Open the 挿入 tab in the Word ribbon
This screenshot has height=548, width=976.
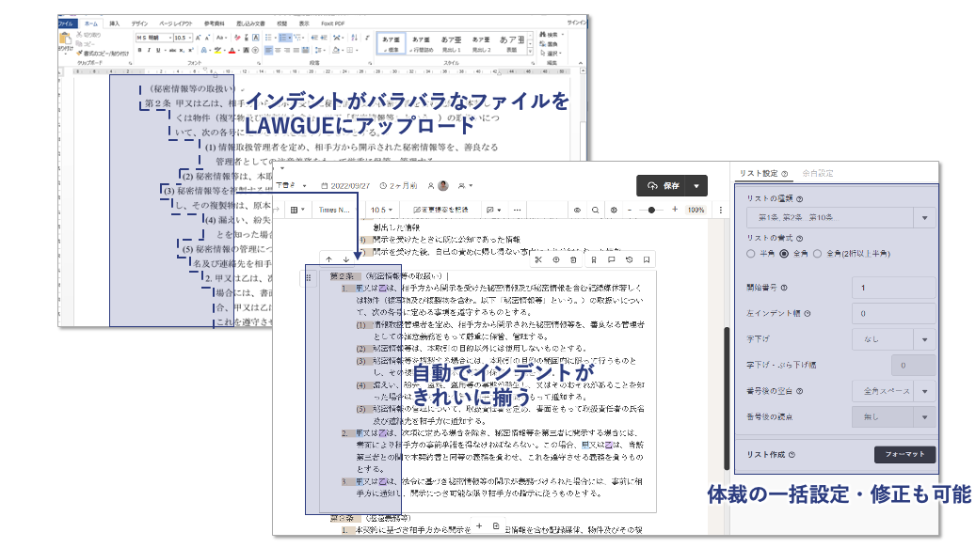(x=114, y=22)
